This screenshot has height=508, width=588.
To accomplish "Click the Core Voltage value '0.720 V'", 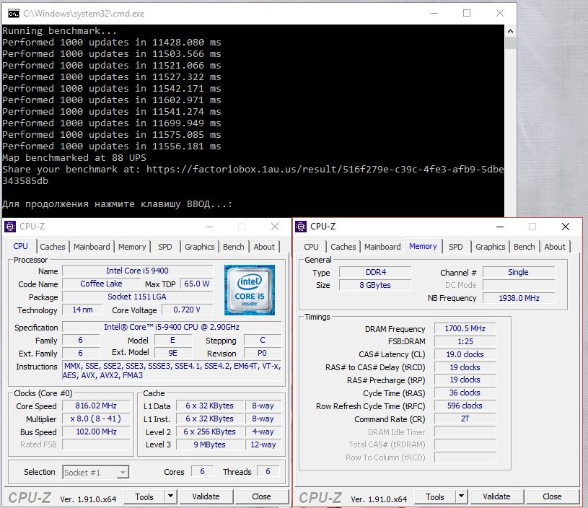I will (x=187, y=310).
